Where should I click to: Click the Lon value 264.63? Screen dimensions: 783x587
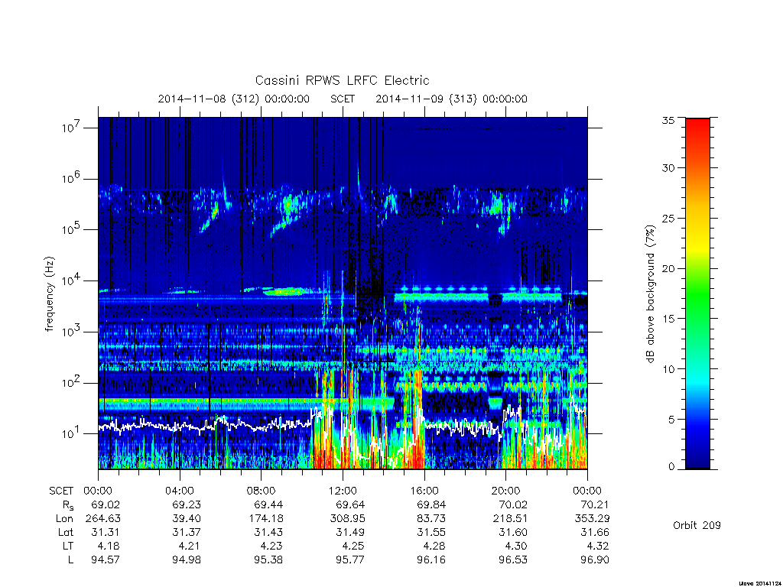tap(103, 519)
